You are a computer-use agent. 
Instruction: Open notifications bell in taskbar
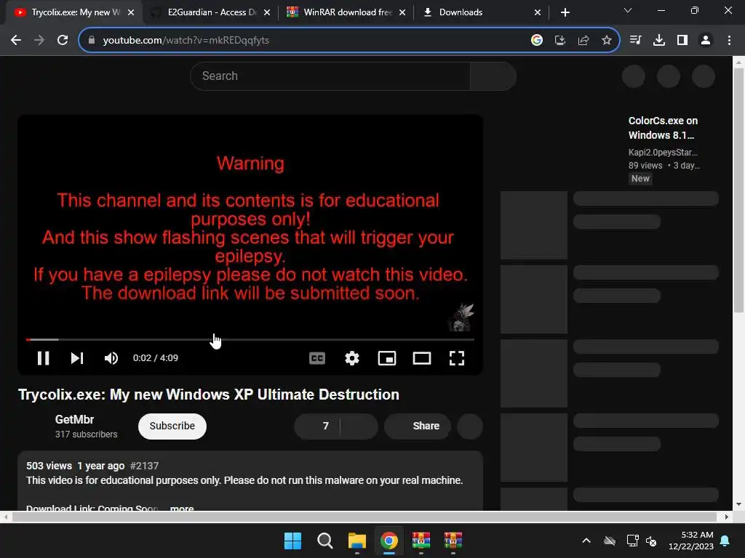point(725,541)
